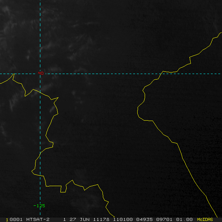Click the yellow "1" frame indicator

click(x=7, y=220)
